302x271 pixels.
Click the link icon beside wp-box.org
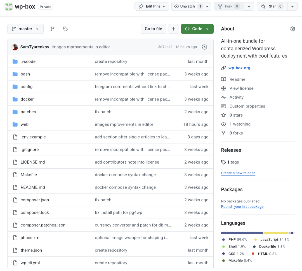pos(223,68)
